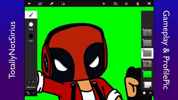The width and height of the screenshot is (178, 100).
Task: Open the selection marquee tool
Action: coord(63,4)
